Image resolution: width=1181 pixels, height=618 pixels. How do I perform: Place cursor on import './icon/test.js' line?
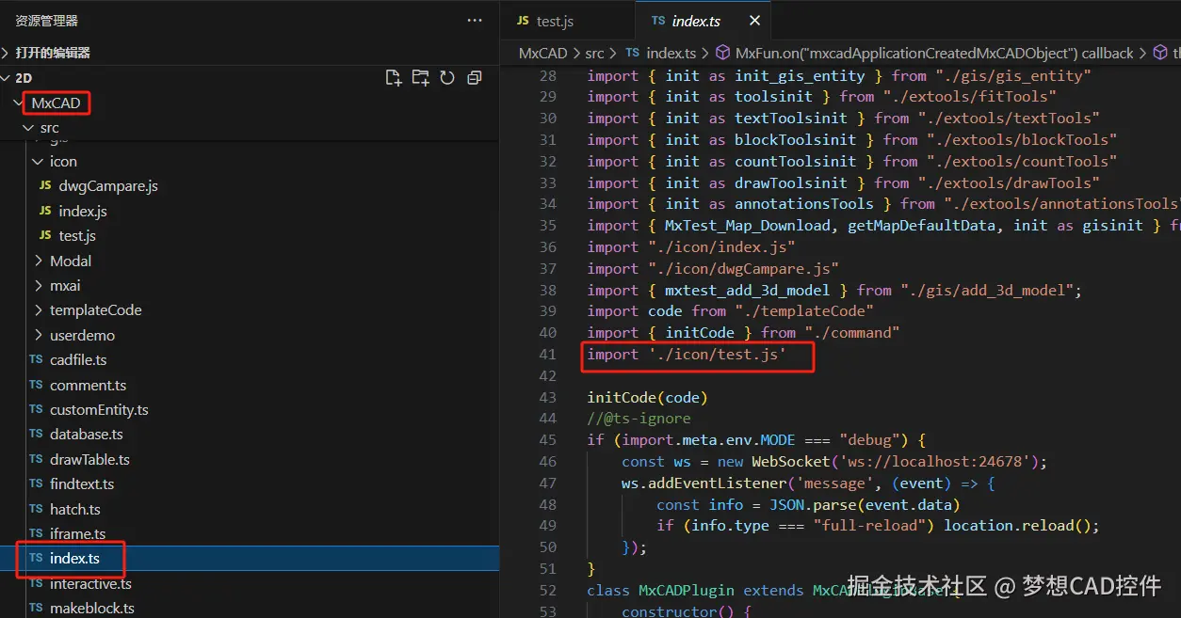click(687, 354)
